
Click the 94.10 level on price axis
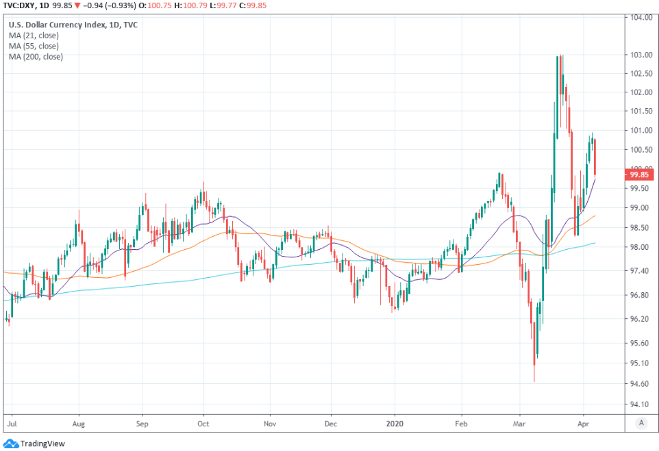[x=640, y=404]
